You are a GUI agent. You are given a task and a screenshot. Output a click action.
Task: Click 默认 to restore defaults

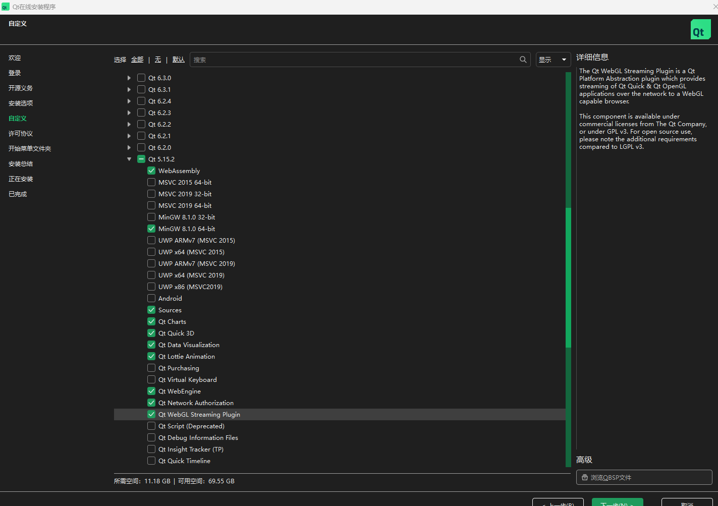[x=179, y=60]
